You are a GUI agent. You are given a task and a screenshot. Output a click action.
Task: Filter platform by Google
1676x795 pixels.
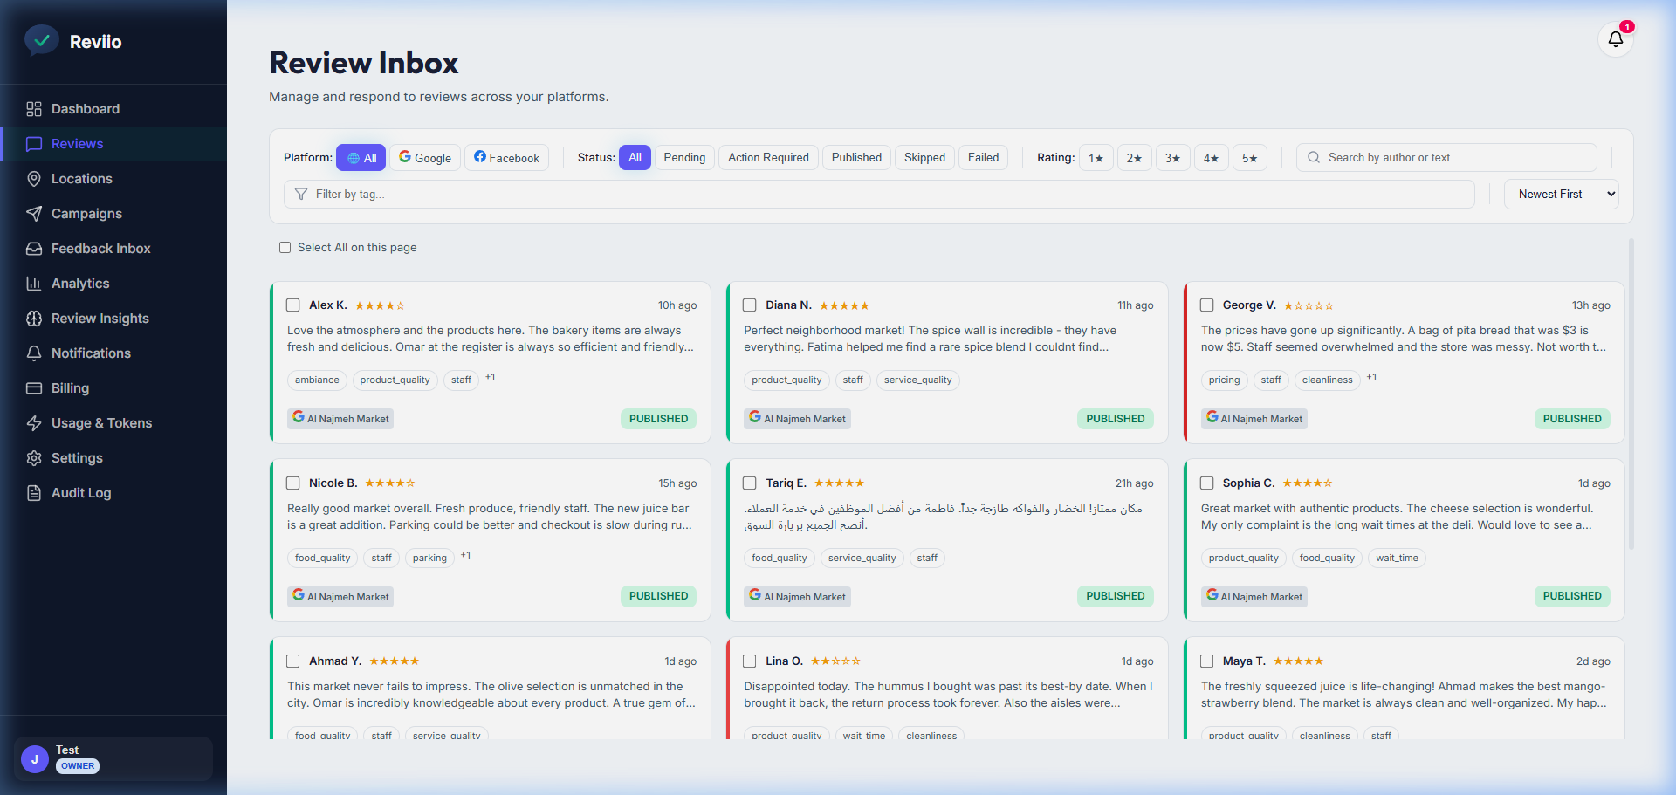tap(425, 158)
